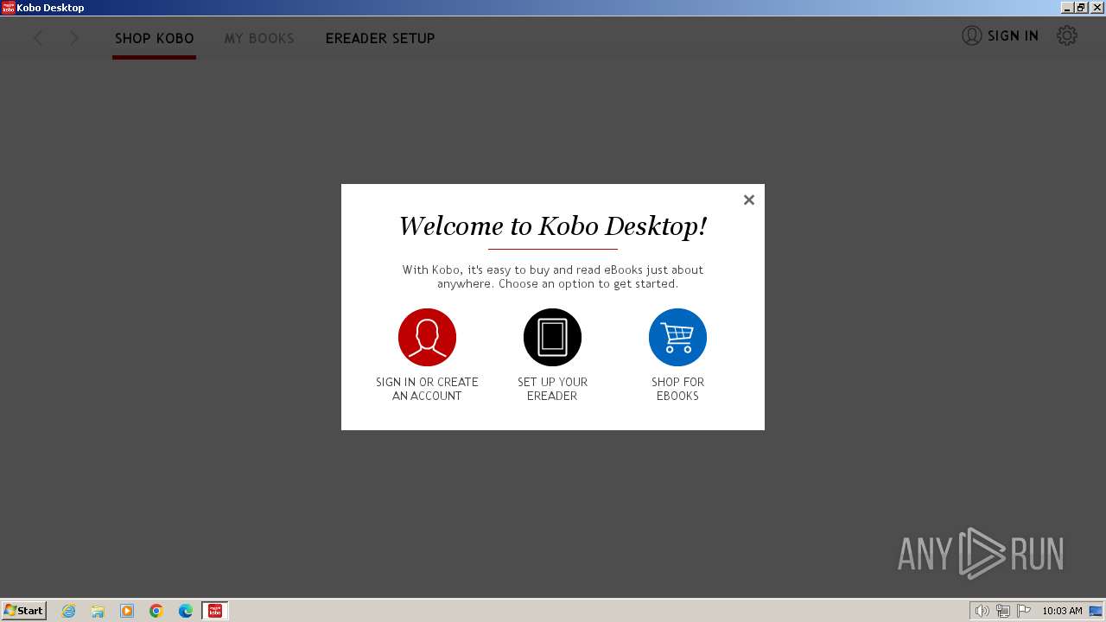1106x622 pixels.
Task: Select Sign In or Create an Account label
Action: click(x=427, y=389)
